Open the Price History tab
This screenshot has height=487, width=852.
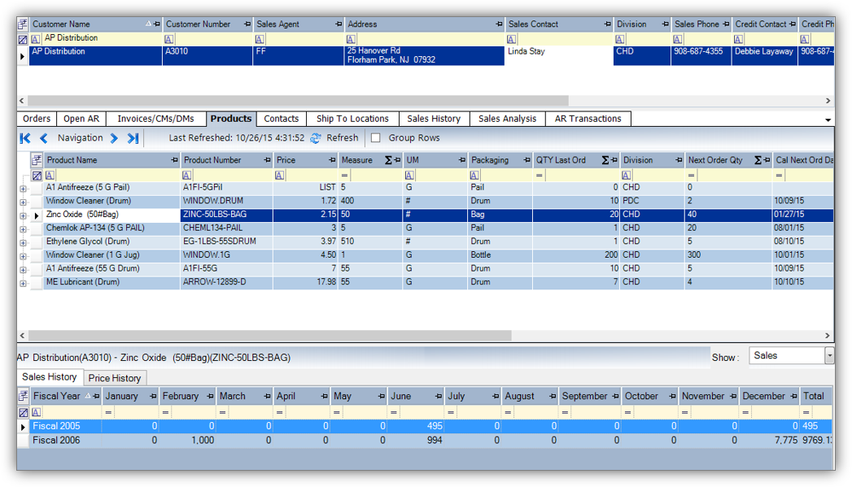[x=115, y=377]
